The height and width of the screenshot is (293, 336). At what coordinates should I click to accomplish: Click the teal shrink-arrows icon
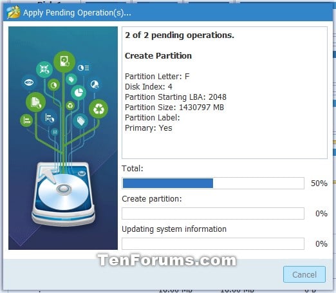tap(44, 70)
